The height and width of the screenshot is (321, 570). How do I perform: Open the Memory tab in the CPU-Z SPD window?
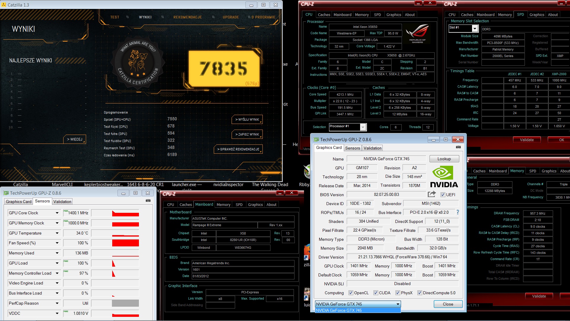pos(505,15)
